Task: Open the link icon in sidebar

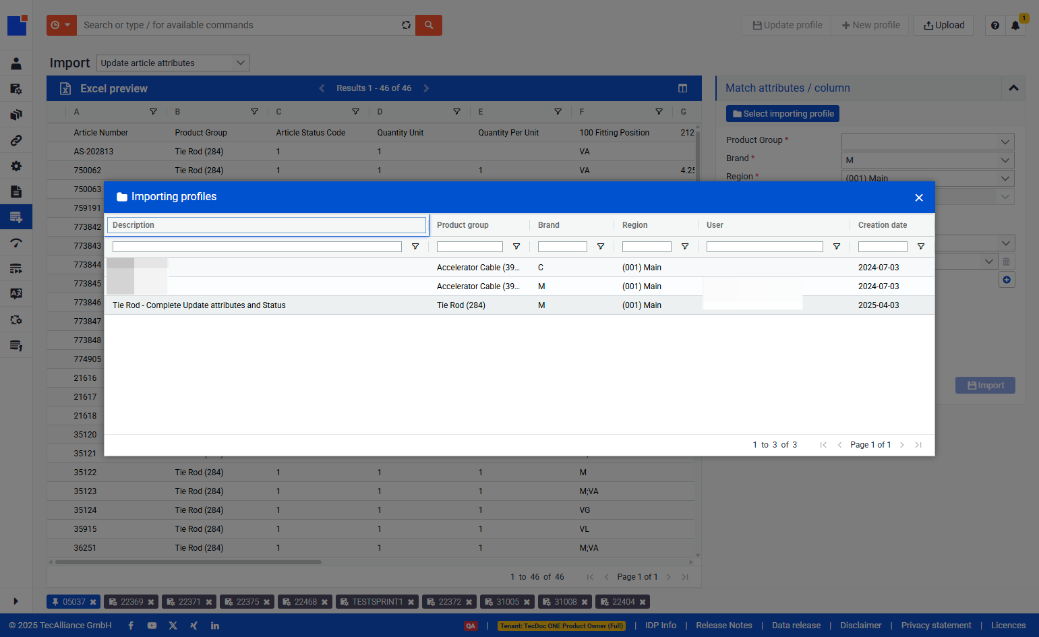Action: (x=16, y=140)
